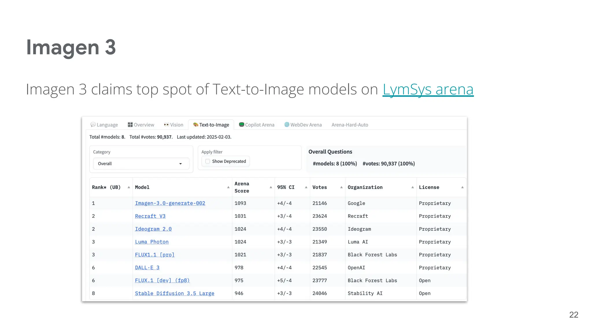The width and height of the screenshot is (592, 333).
Task: Open the Copilot Arena tab
Action: [x=257, y=125]
